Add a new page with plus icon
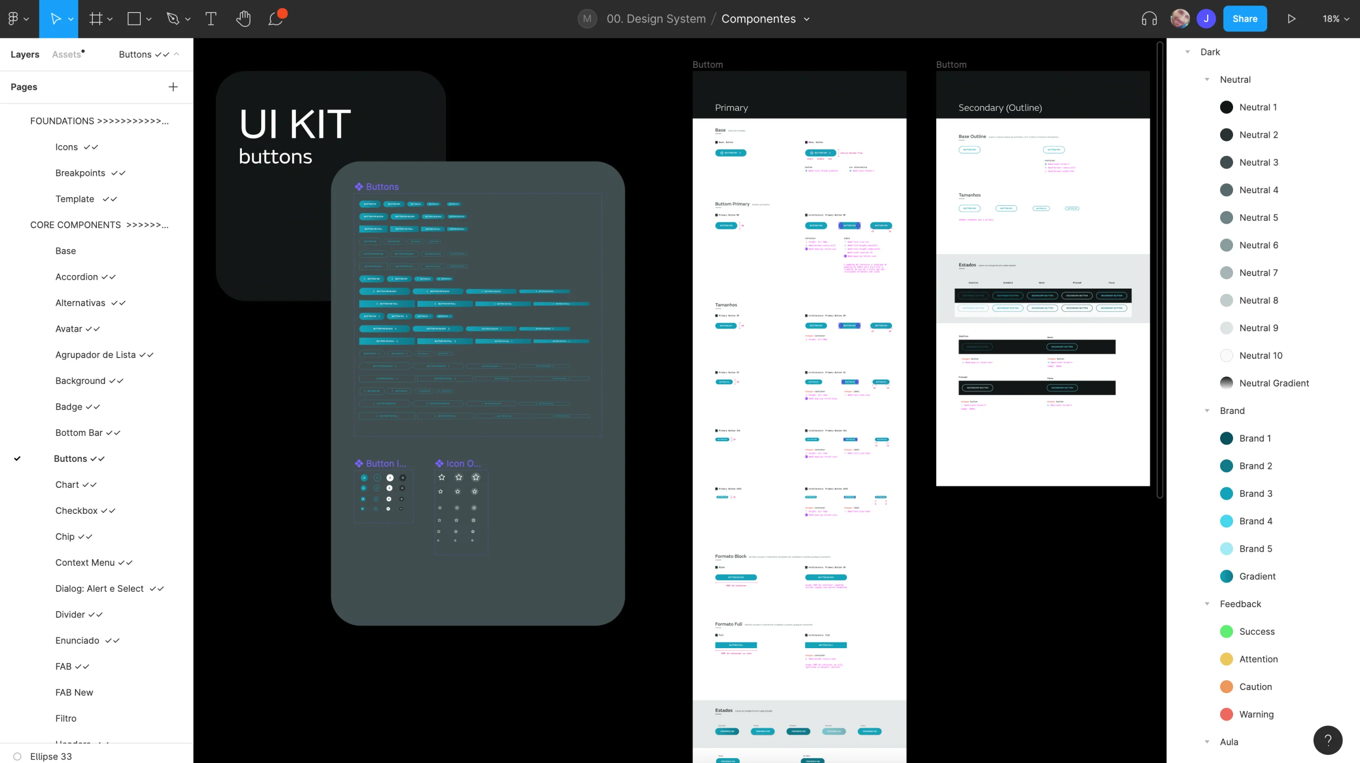 [x=173, y=86]
